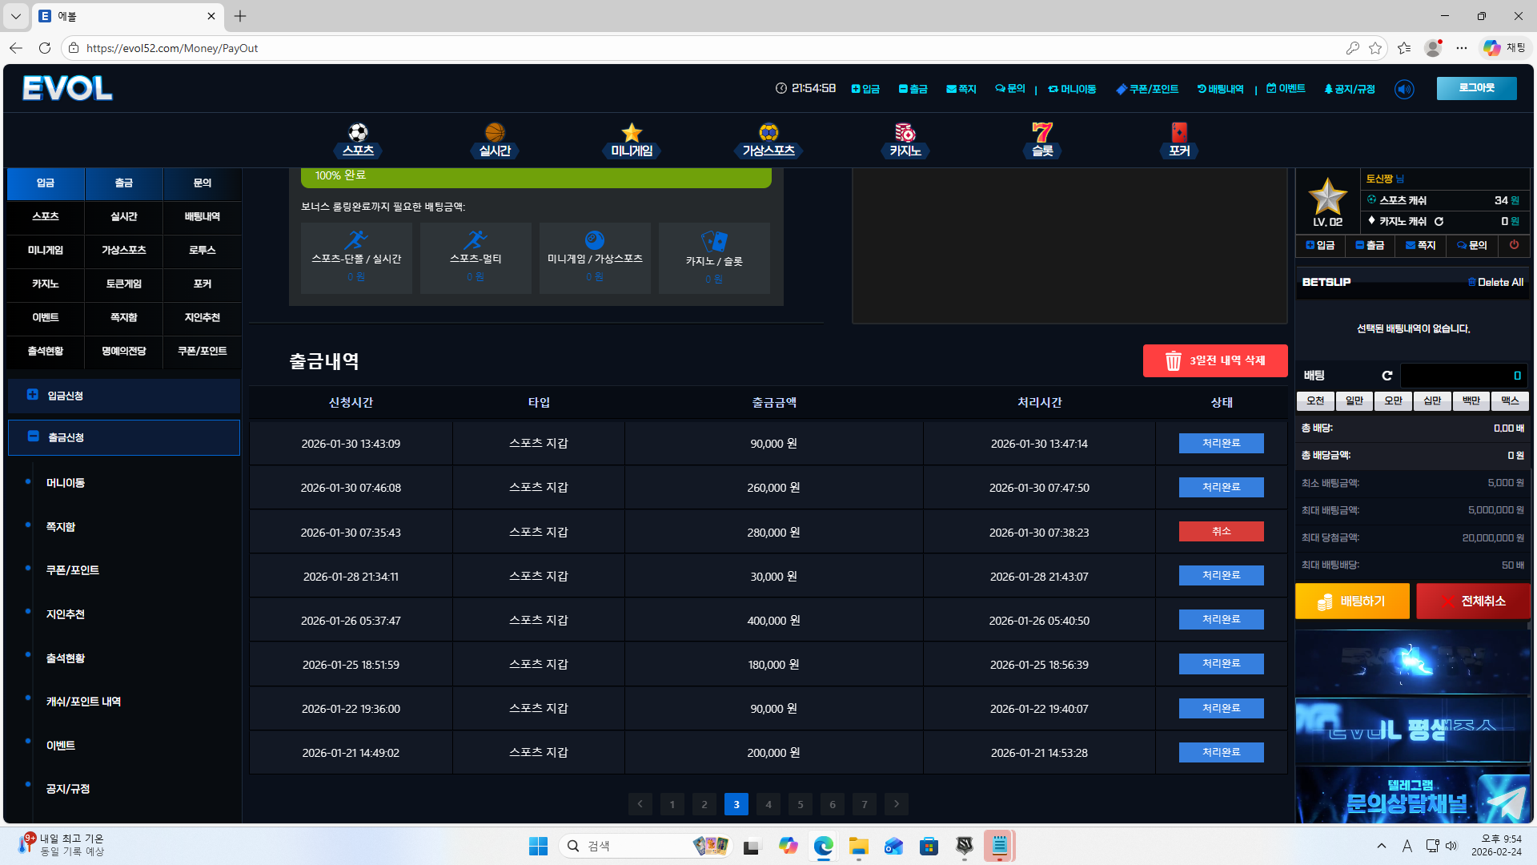Refresh the casino cash balance icon
The width and height of the screenshot is (1537, 865).
pos(1439,222)
